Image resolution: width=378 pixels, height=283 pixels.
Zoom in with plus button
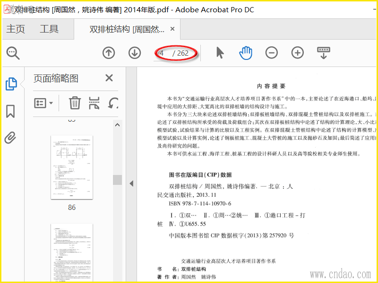[x=298, y=53]
